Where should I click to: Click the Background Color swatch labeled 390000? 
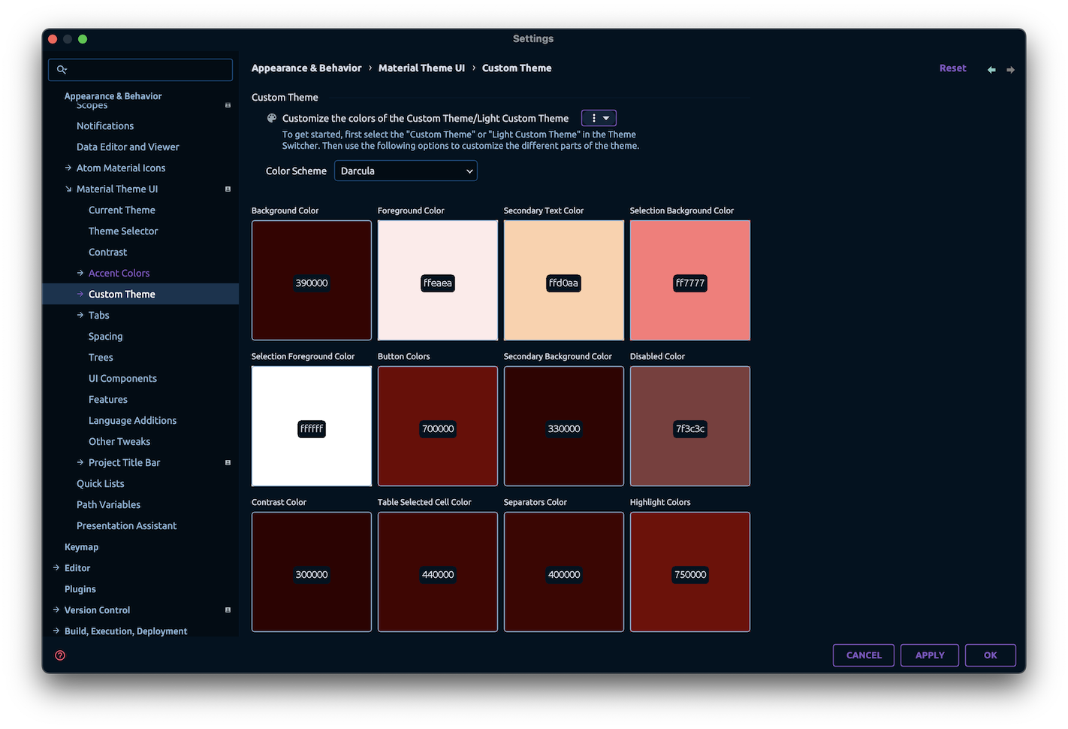(311, 280)
